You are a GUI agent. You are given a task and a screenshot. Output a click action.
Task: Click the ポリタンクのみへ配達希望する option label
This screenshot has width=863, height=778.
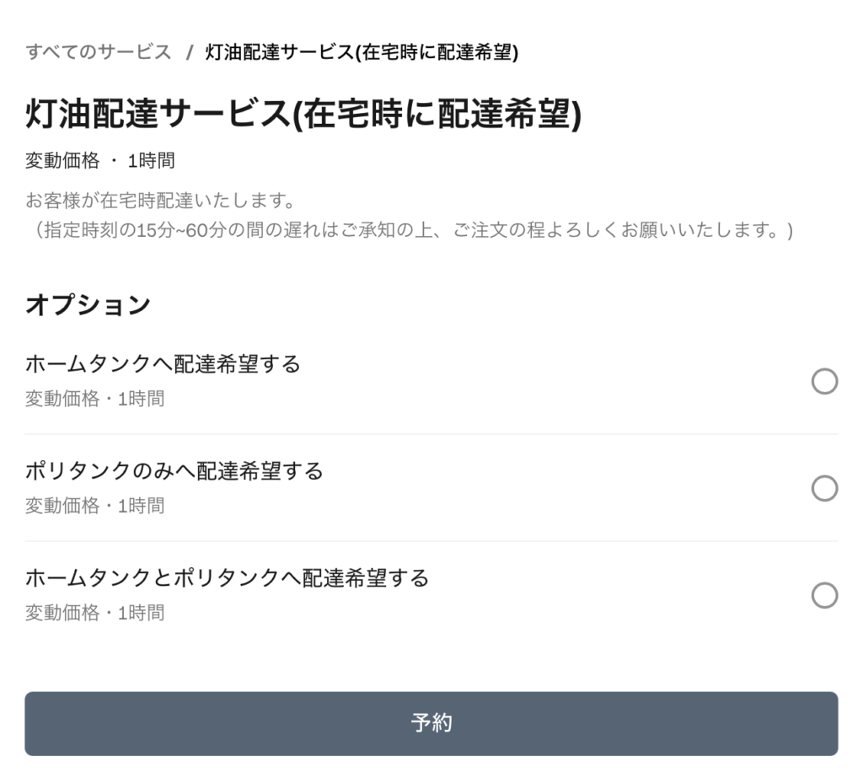tap(174, 471)
